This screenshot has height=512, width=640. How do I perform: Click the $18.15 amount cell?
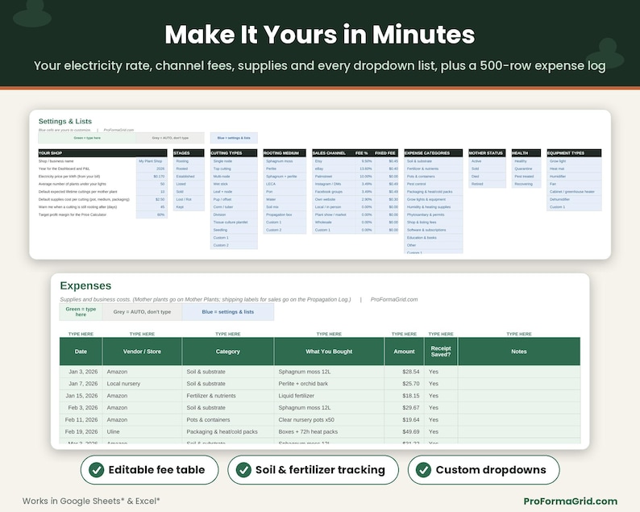tap(404, 396)
